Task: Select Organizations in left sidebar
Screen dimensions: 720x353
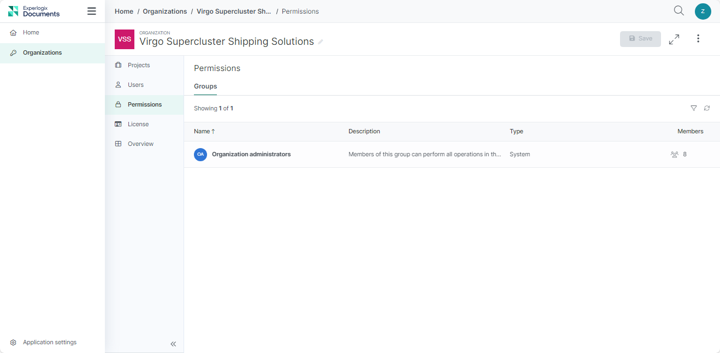Action: coord(52,53)
